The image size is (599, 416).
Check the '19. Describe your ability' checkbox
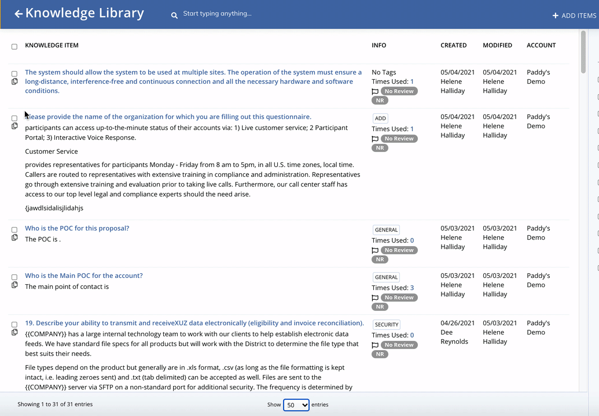14,324
